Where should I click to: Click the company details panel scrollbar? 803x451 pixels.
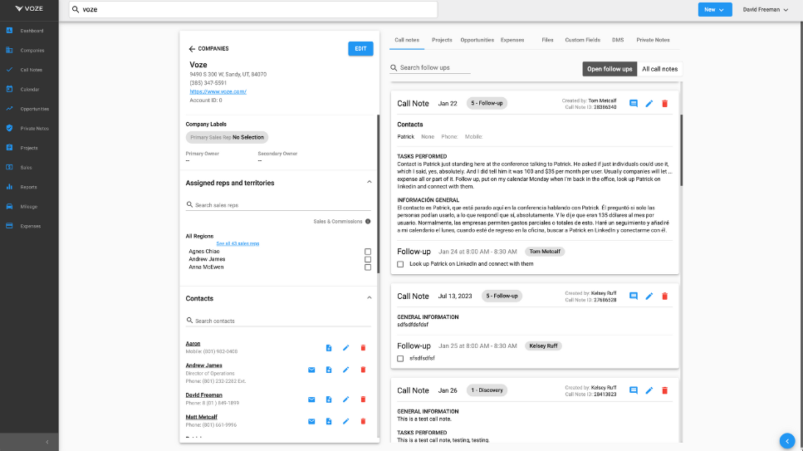(x=379, y=194)
